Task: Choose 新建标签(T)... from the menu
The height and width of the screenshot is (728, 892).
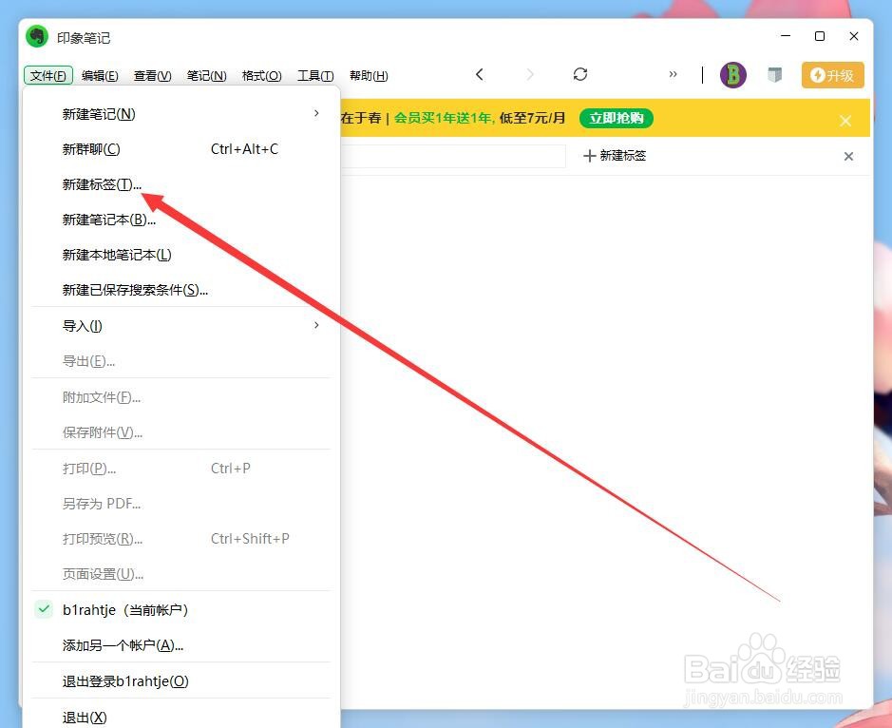Action: pyautogui.click(x=180, y=184)
